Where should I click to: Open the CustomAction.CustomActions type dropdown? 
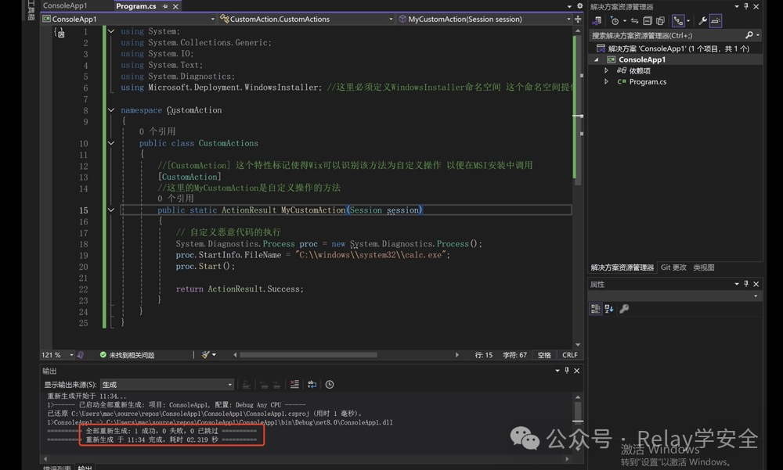391,19
